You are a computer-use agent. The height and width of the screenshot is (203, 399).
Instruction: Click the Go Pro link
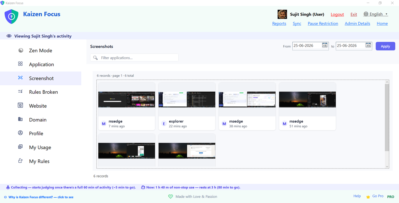point(378,196)
